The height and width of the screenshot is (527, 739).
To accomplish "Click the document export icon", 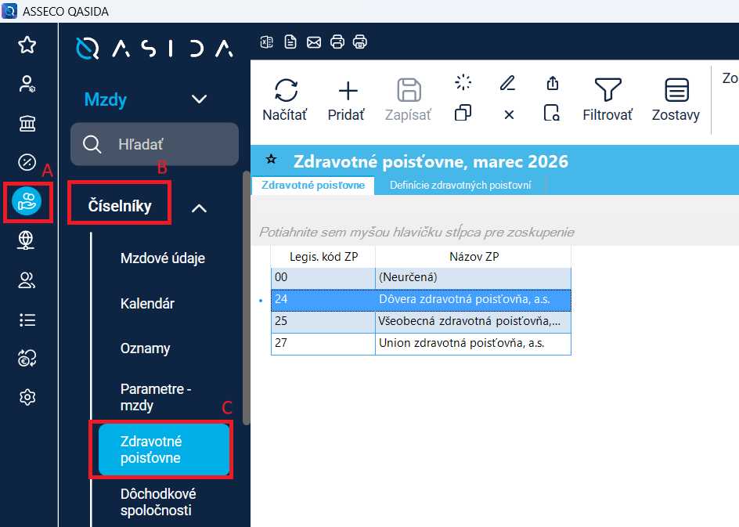I will [290, 42].
